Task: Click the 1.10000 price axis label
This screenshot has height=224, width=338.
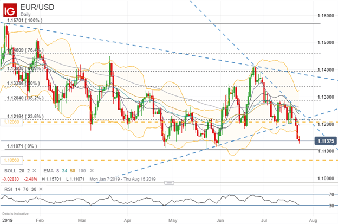Action: point(326,178)
